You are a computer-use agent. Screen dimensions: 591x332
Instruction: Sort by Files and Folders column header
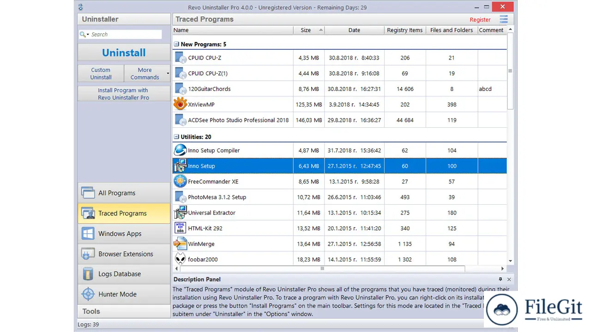(x=452, y=30)
